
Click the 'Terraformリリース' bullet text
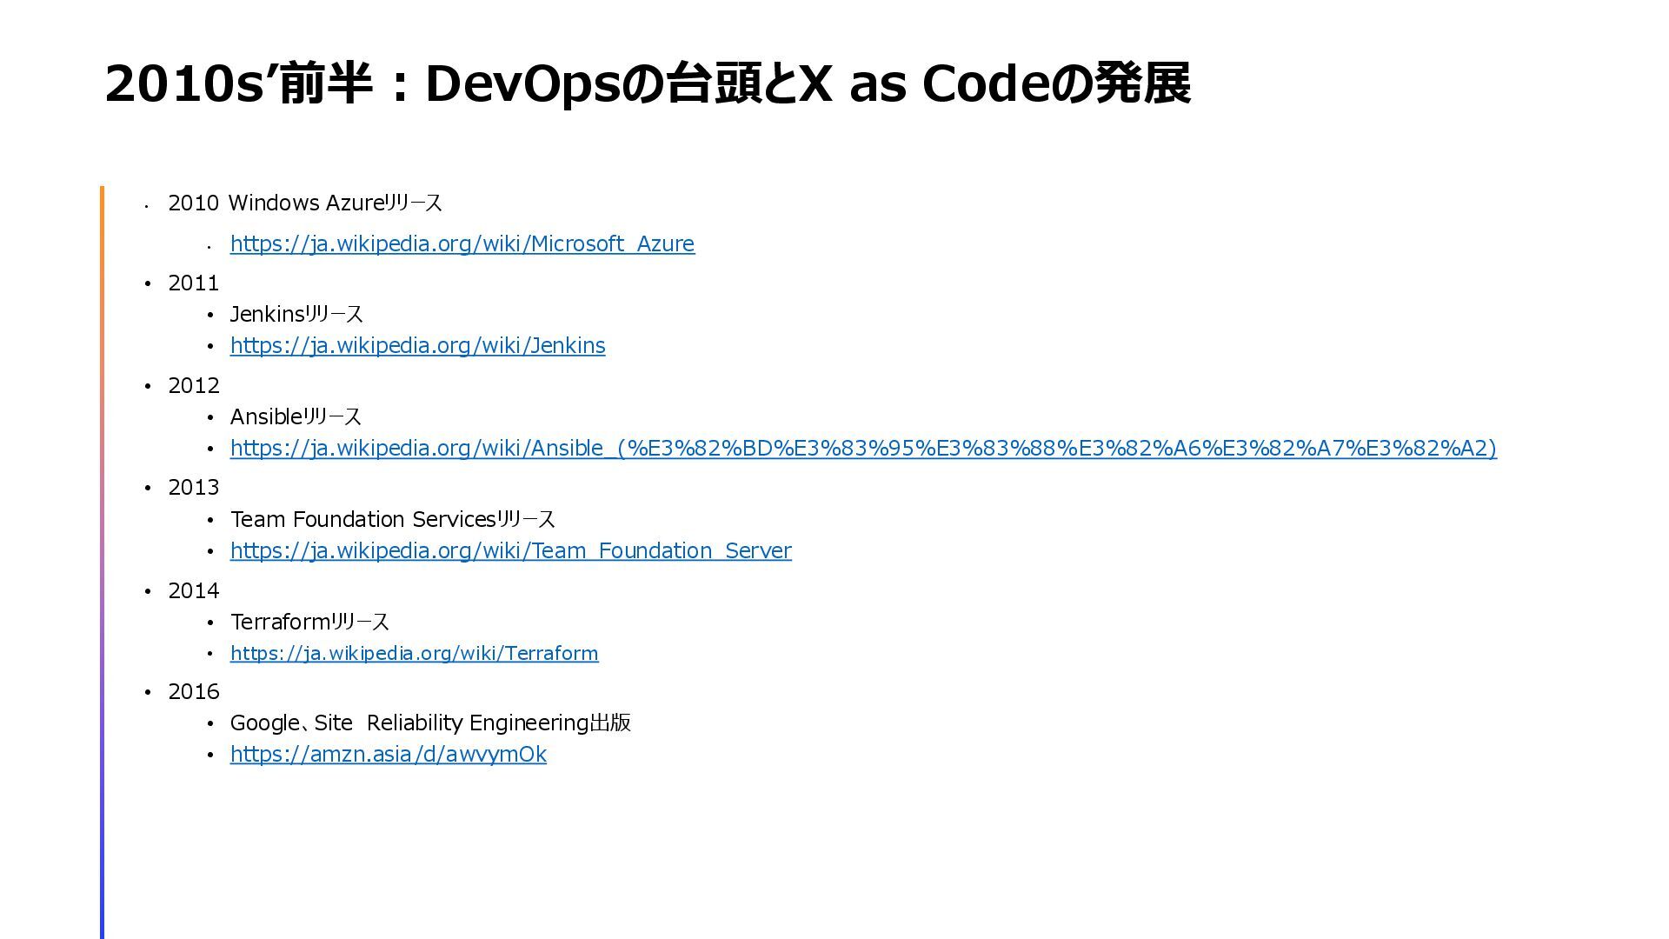click(309, 623)
